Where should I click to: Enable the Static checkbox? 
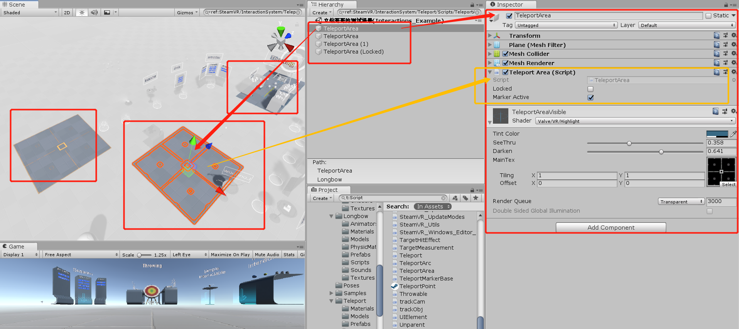click(x=709, y=16)
